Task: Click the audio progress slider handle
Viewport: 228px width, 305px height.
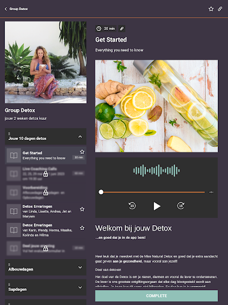Action: coord(101,192)
